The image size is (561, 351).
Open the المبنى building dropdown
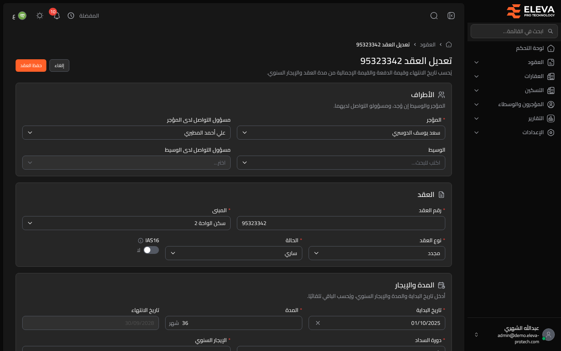(126, 223)
